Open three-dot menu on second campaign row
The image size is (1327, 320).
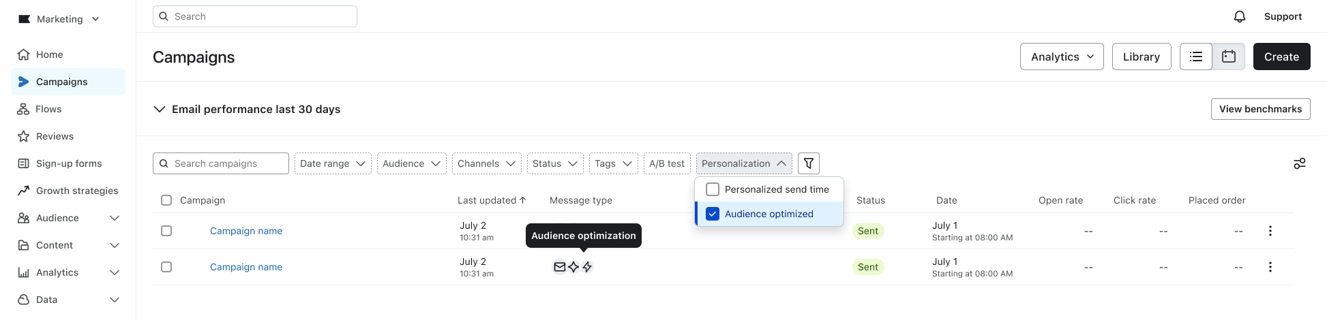pos(1270,267)
